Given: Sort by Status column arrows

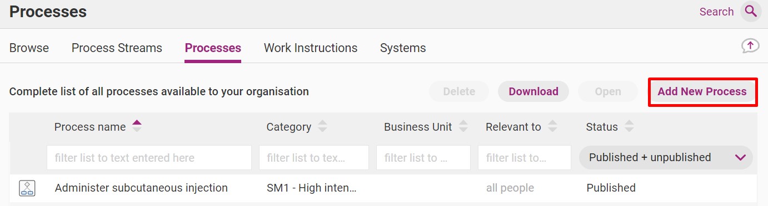Looking at the screenshot, I should pos(629,126).
